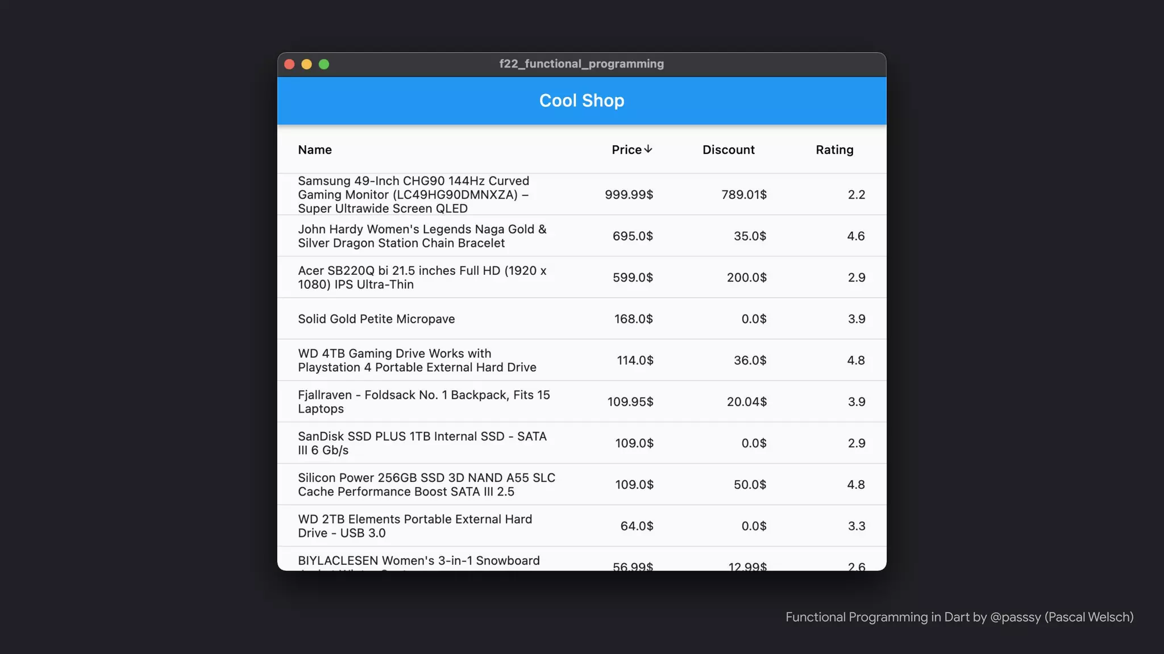Click the 50.0$ discount cell
Screen dimensions: 1164x654
(750, 485)
